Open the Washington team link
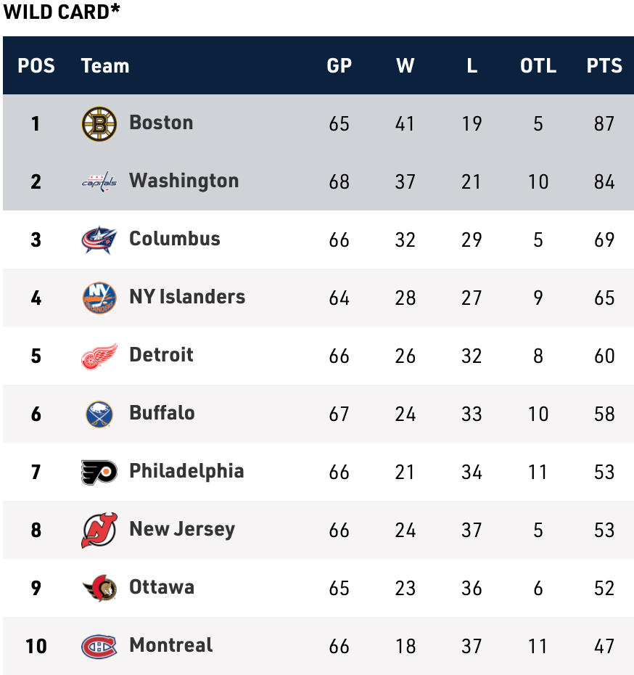634x675 pixels. (x=184, y=180)
